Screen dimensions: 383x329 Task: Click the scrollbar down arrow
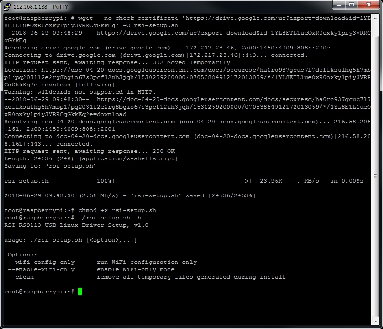376,322
